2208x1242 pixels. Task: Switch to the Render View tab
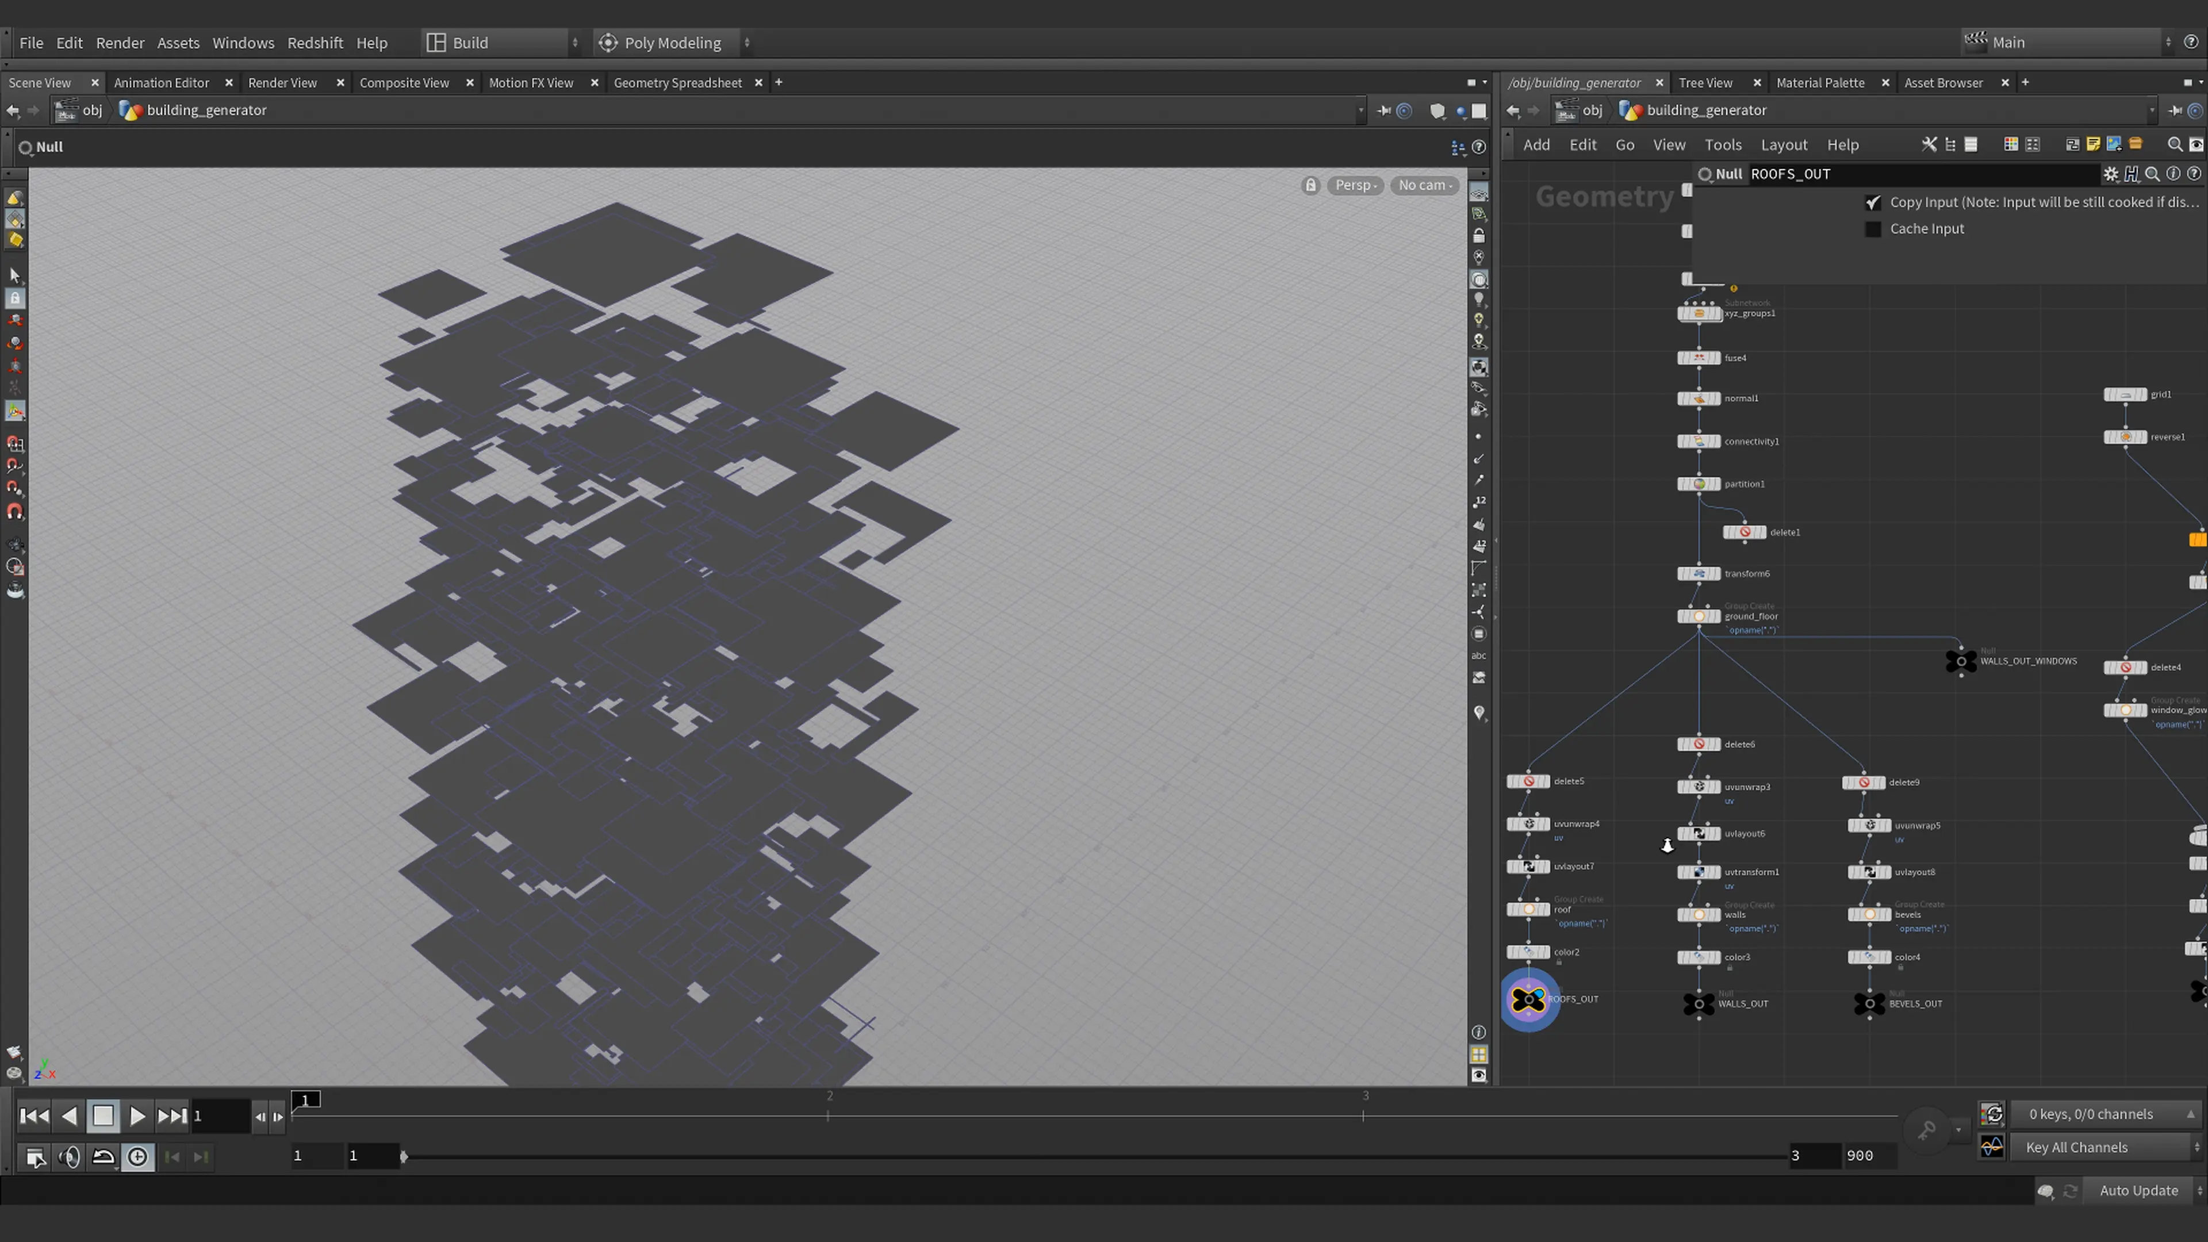coord(282,82)
